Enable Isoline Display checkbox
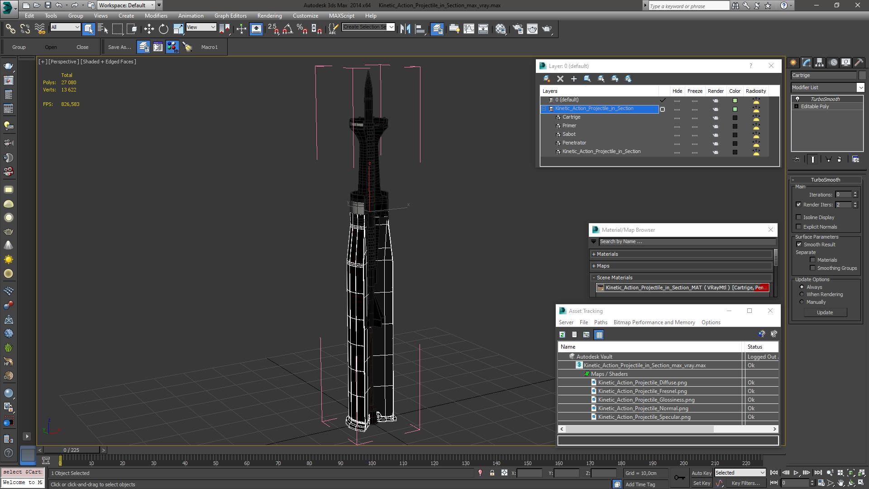 798,217
